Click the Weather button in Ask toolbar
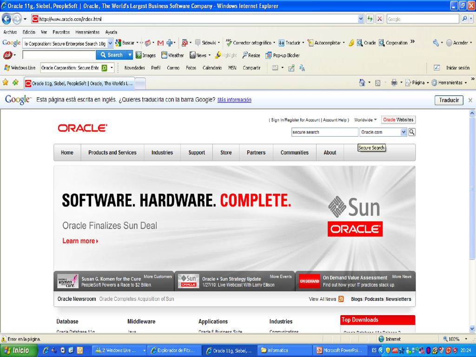 [x=172, y=55]
